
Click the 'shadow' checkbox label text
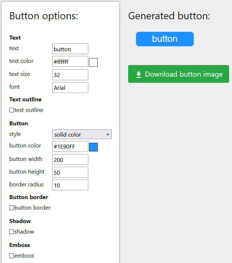pos(24,232)
